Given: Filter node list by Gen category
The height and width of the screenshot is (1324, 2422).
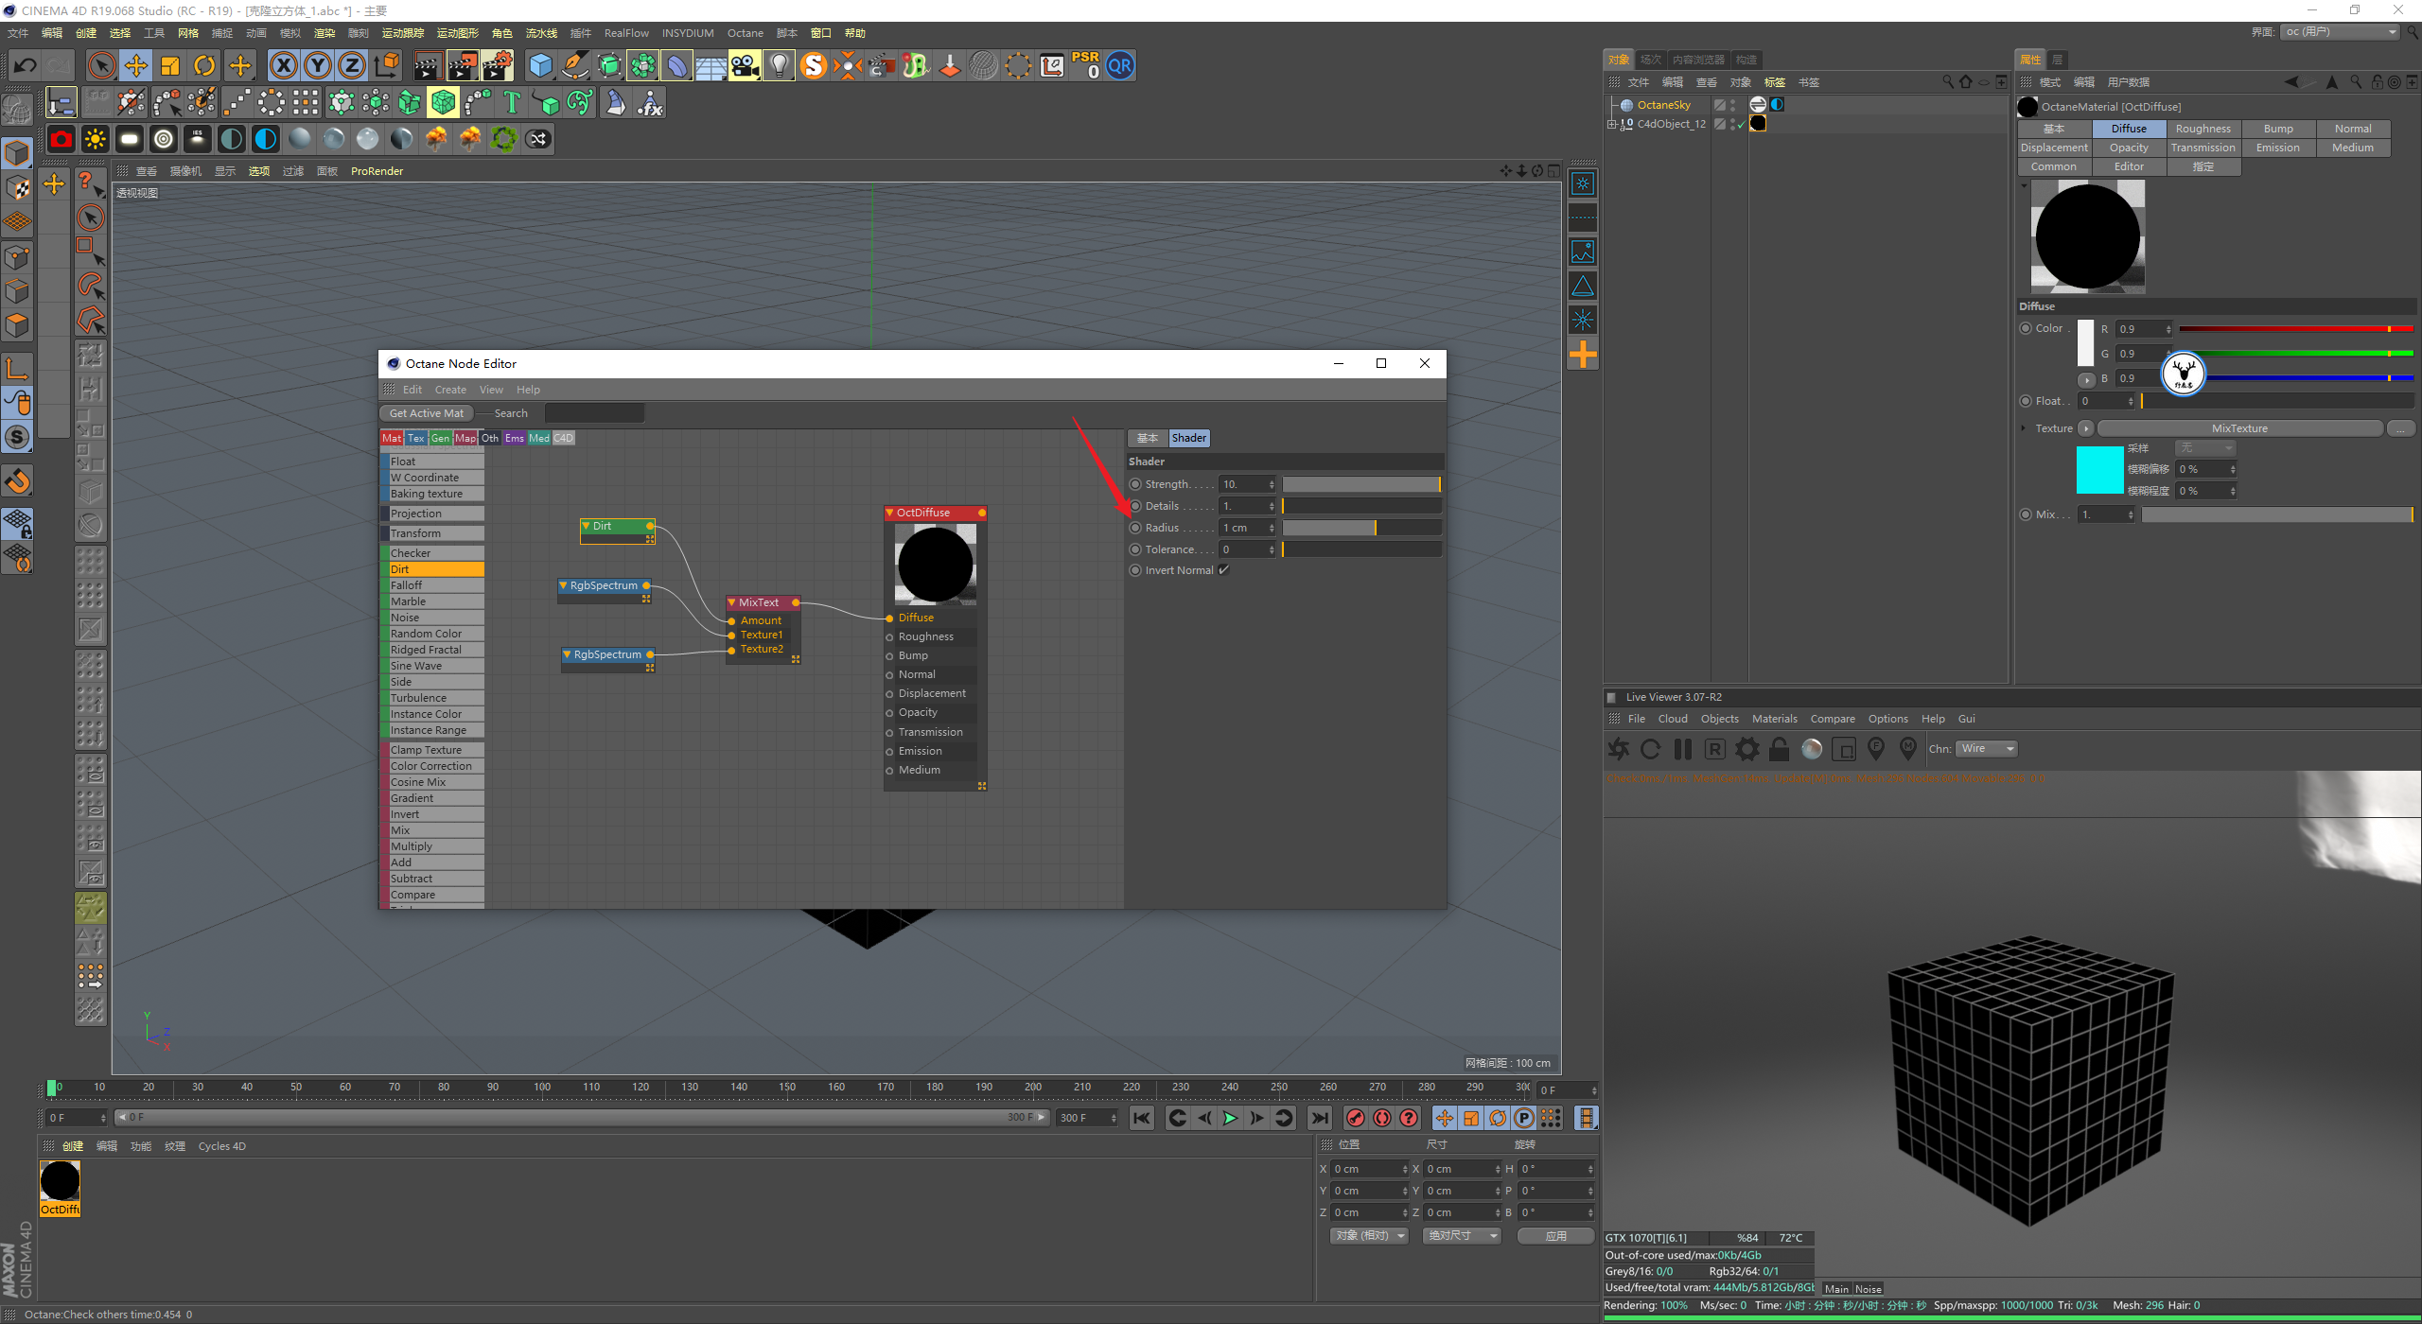Looking at the screenshot, I should tap(440, 438).
